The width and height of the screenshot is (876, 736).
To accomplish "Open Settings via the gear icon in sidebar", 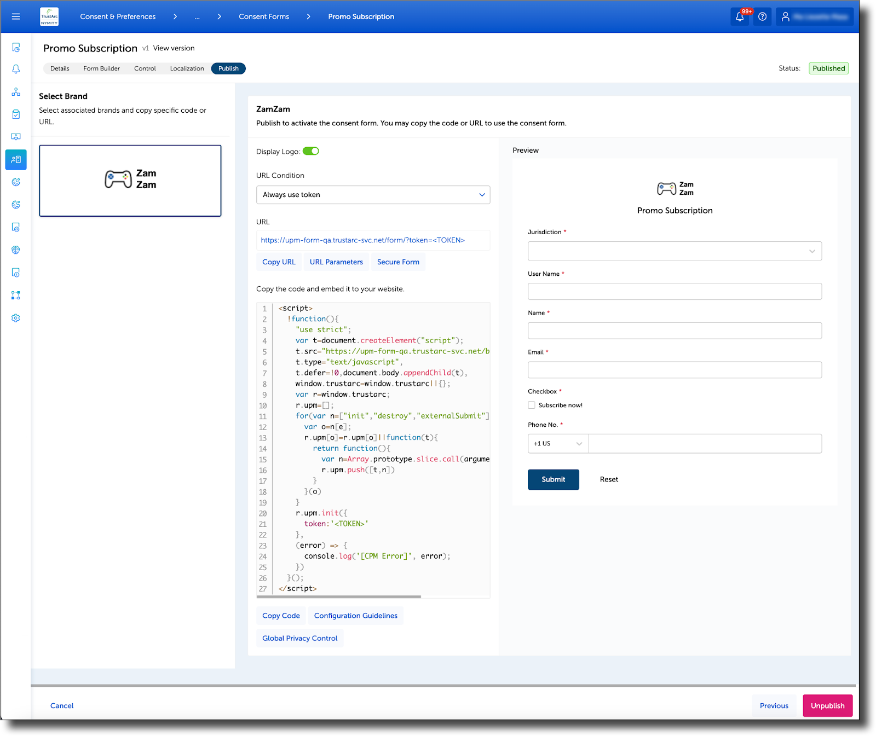I will (16, 318).
